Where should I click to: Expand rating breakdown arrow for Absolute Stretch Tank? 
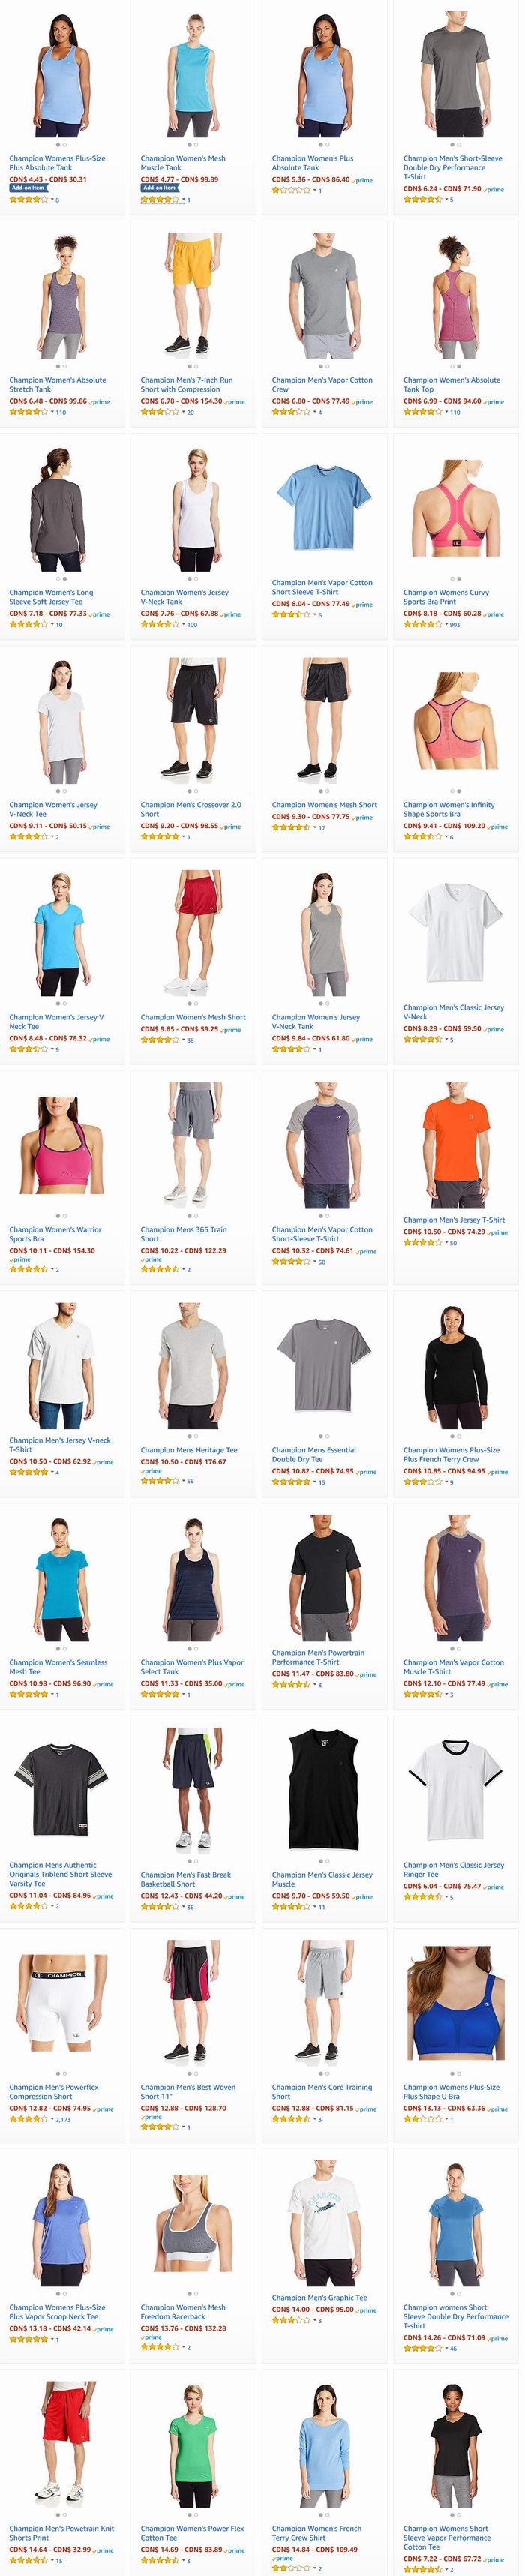52,412
